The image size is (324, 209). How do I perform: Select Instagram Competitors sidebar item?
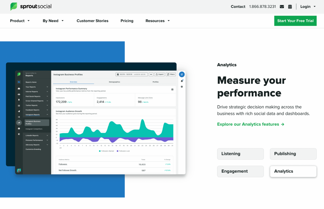[x=34, y=129]
